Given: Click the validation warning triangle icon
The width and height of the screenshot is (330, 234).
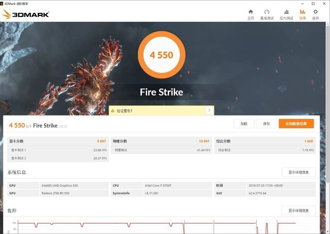Looking at the screenshot, I should point(113,111).
